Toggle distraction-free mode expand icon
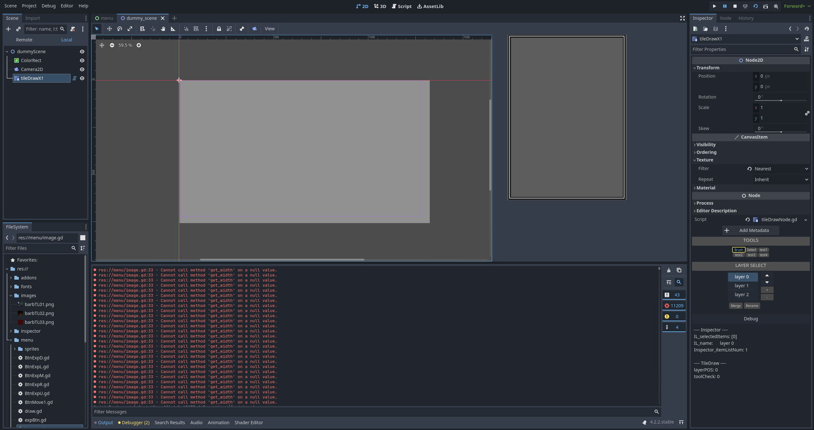814x430 pixels. 682,18
